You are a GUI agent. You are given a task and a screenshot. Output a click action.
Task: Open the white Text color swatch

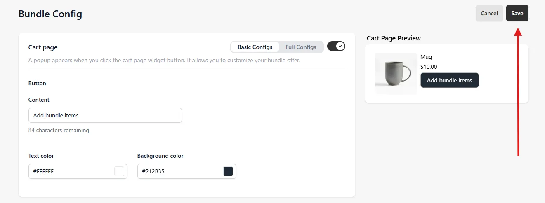[x=119, y=171]
